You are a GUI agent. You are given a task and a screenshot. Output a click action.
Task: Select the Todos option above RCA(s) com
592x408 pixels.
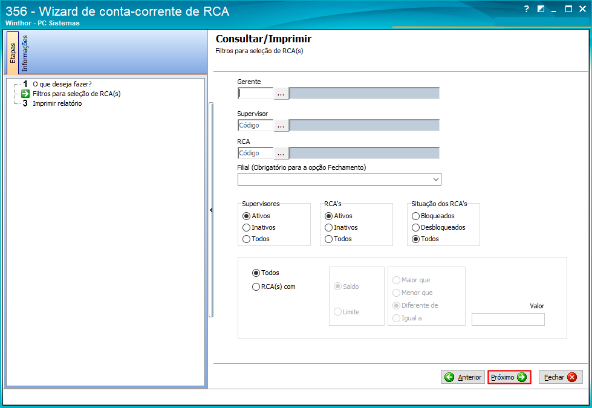click(x=266, y=273)
